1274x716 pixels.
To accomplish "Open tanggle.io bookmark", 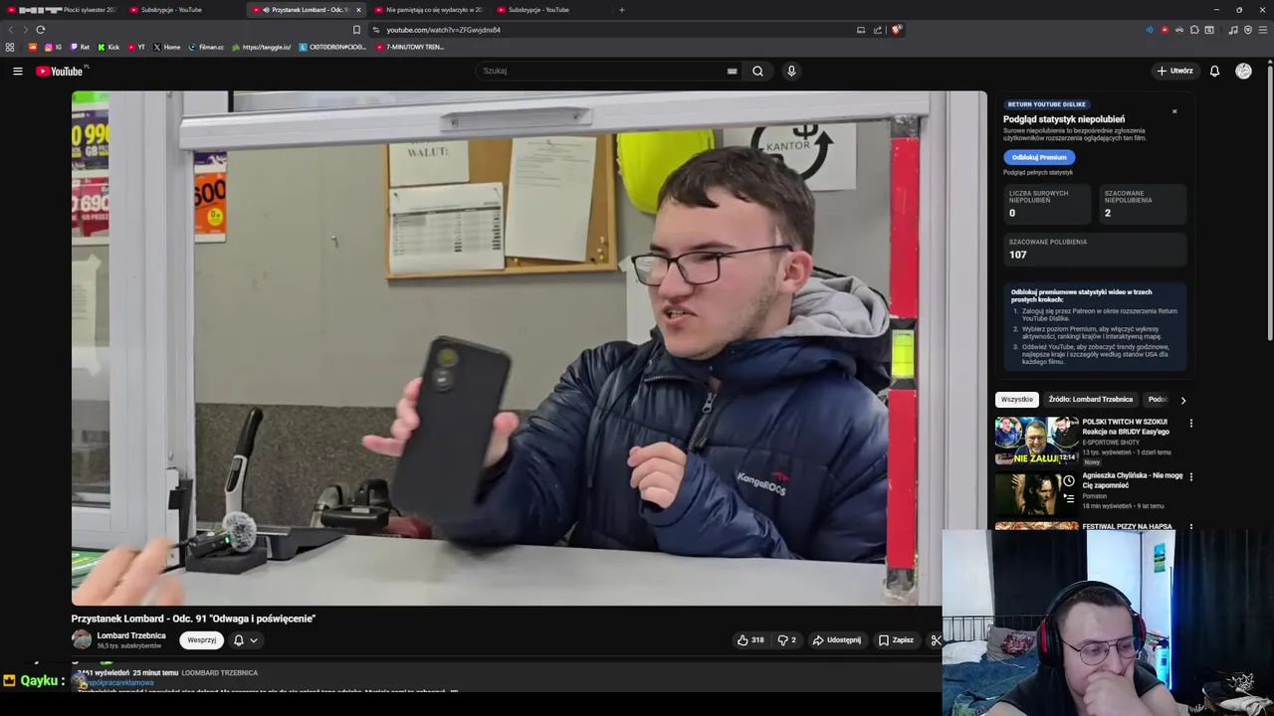I will 261,47.
